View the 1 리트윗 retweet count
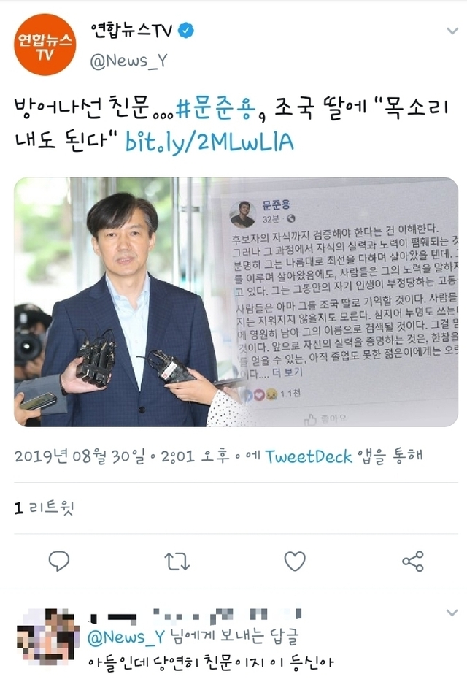The height and width of the screenshot is (682, 467). [44, 507]
